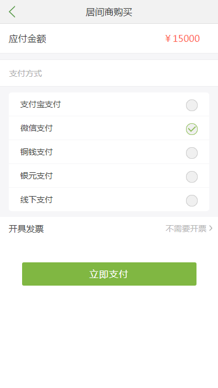Pick the 线下支付 radio circle
The width and height of the screenshot is (218, 388).
(x=192, y=201)
